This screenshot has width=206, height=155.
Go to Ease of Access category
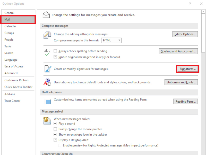click(x=18, y=66)
